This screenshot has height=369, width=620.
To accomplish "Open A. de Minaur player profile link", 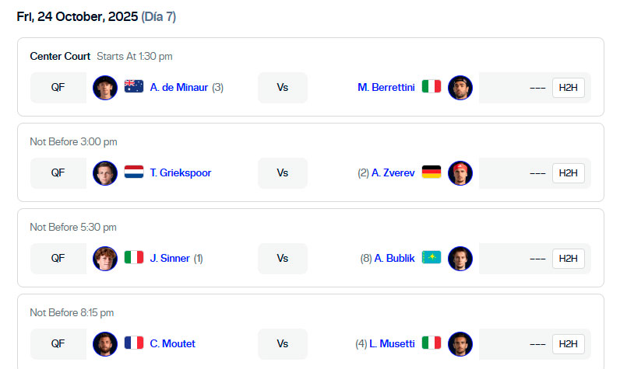I will tap(178, 88).
